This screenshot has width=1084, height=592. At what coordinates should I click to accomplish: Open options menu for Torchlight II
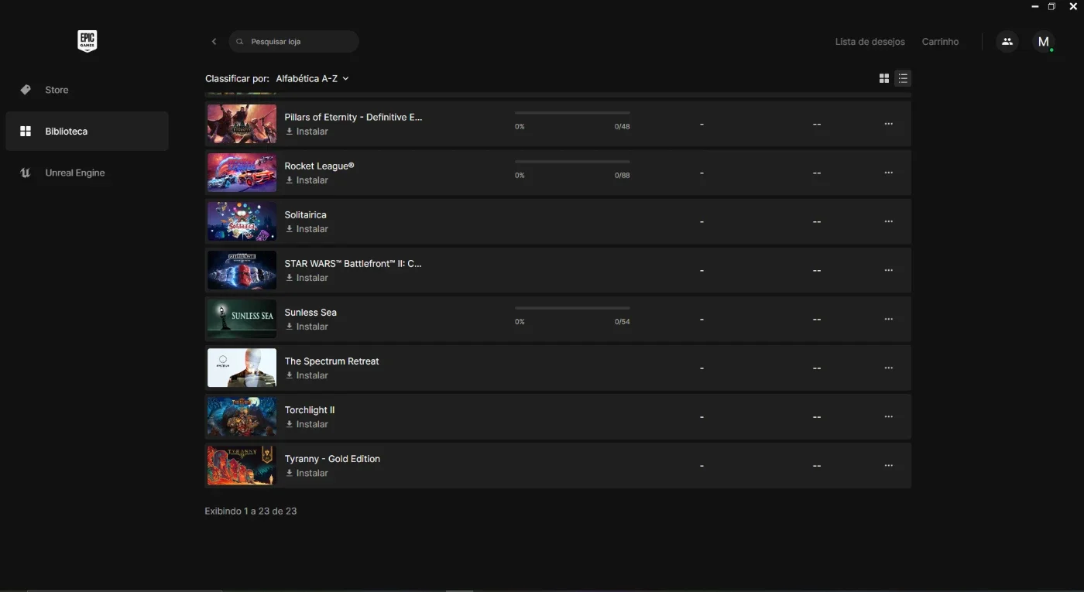coord(888,416)
